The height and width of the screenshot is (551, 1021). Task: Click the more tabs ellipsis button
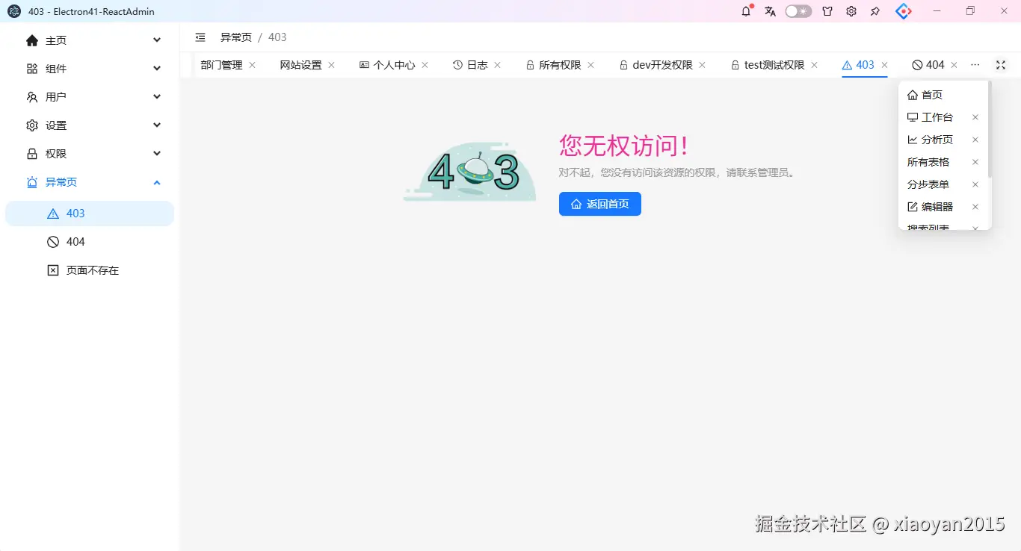[975, 65]
